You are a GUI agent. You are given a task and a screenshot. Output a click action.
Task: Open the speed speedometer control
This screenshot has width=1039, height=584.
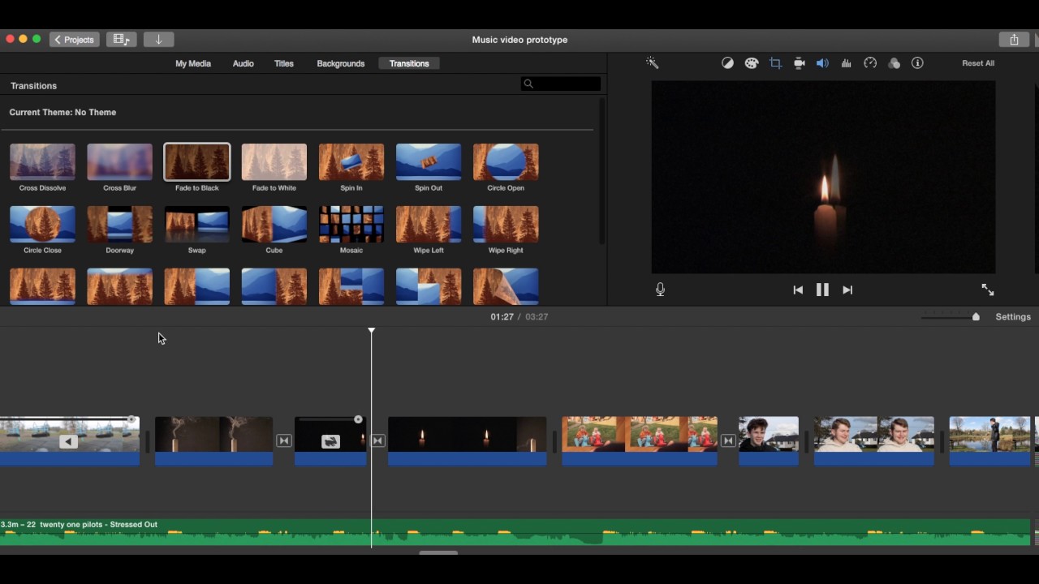tap(870, 63)
